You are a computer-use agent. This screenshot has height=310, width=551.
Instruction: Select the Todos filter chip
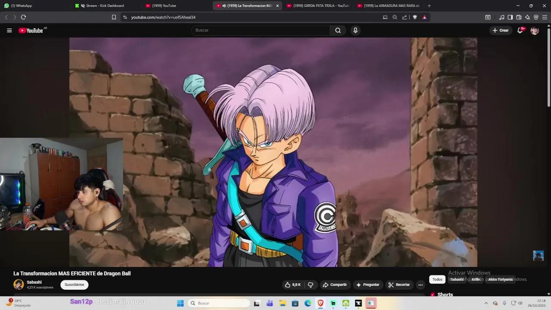437,279
